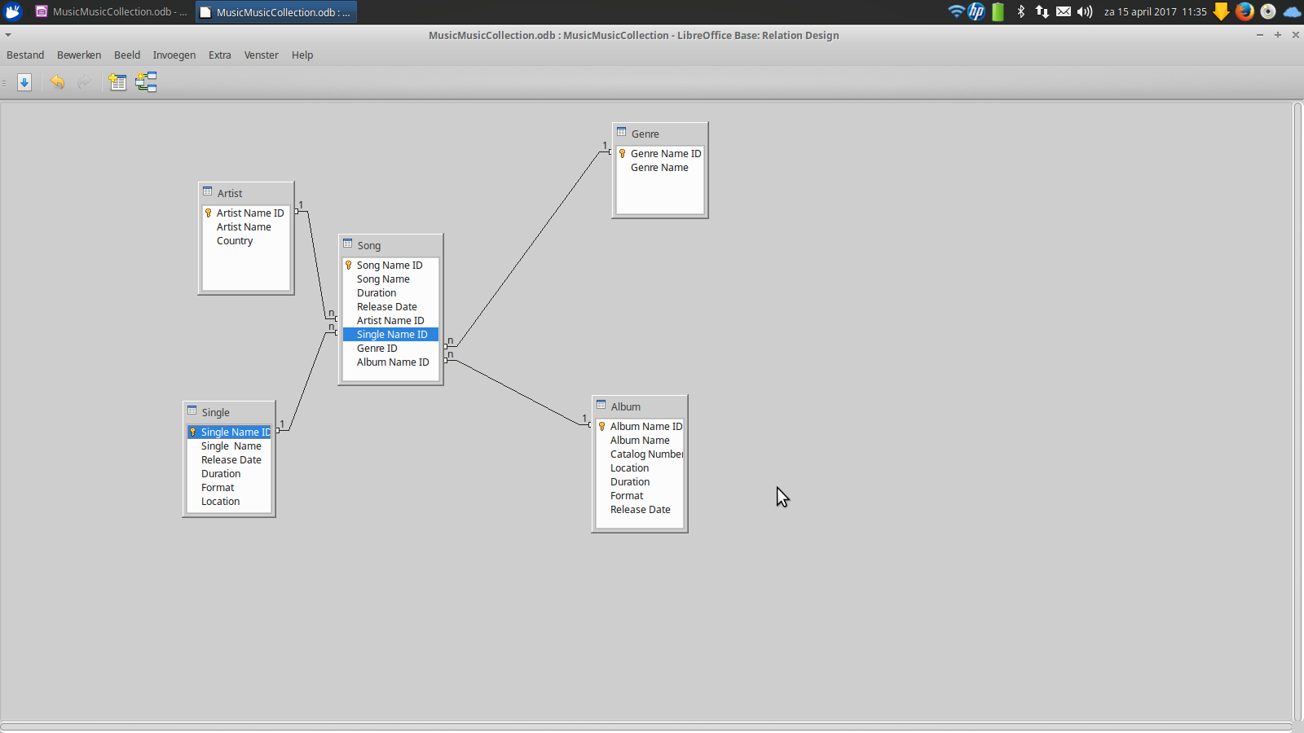Screen dimensions: 1304x733
Task: Click the New Relation toolbar icon
Action: point(146,82)
